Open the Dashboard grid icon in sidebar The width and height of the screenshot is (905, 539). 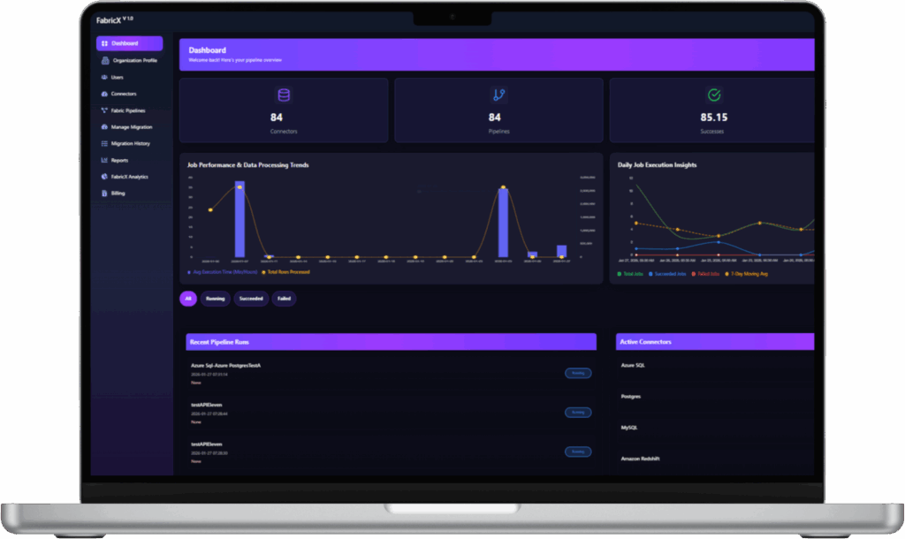(104, 43)
